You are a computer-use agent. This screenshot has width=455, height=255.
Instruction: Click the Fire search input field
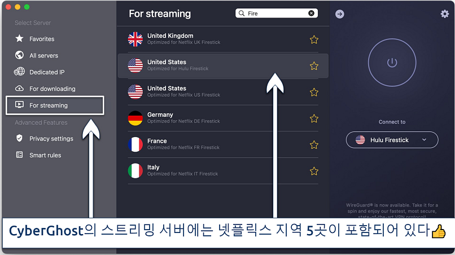coord(276,13)
